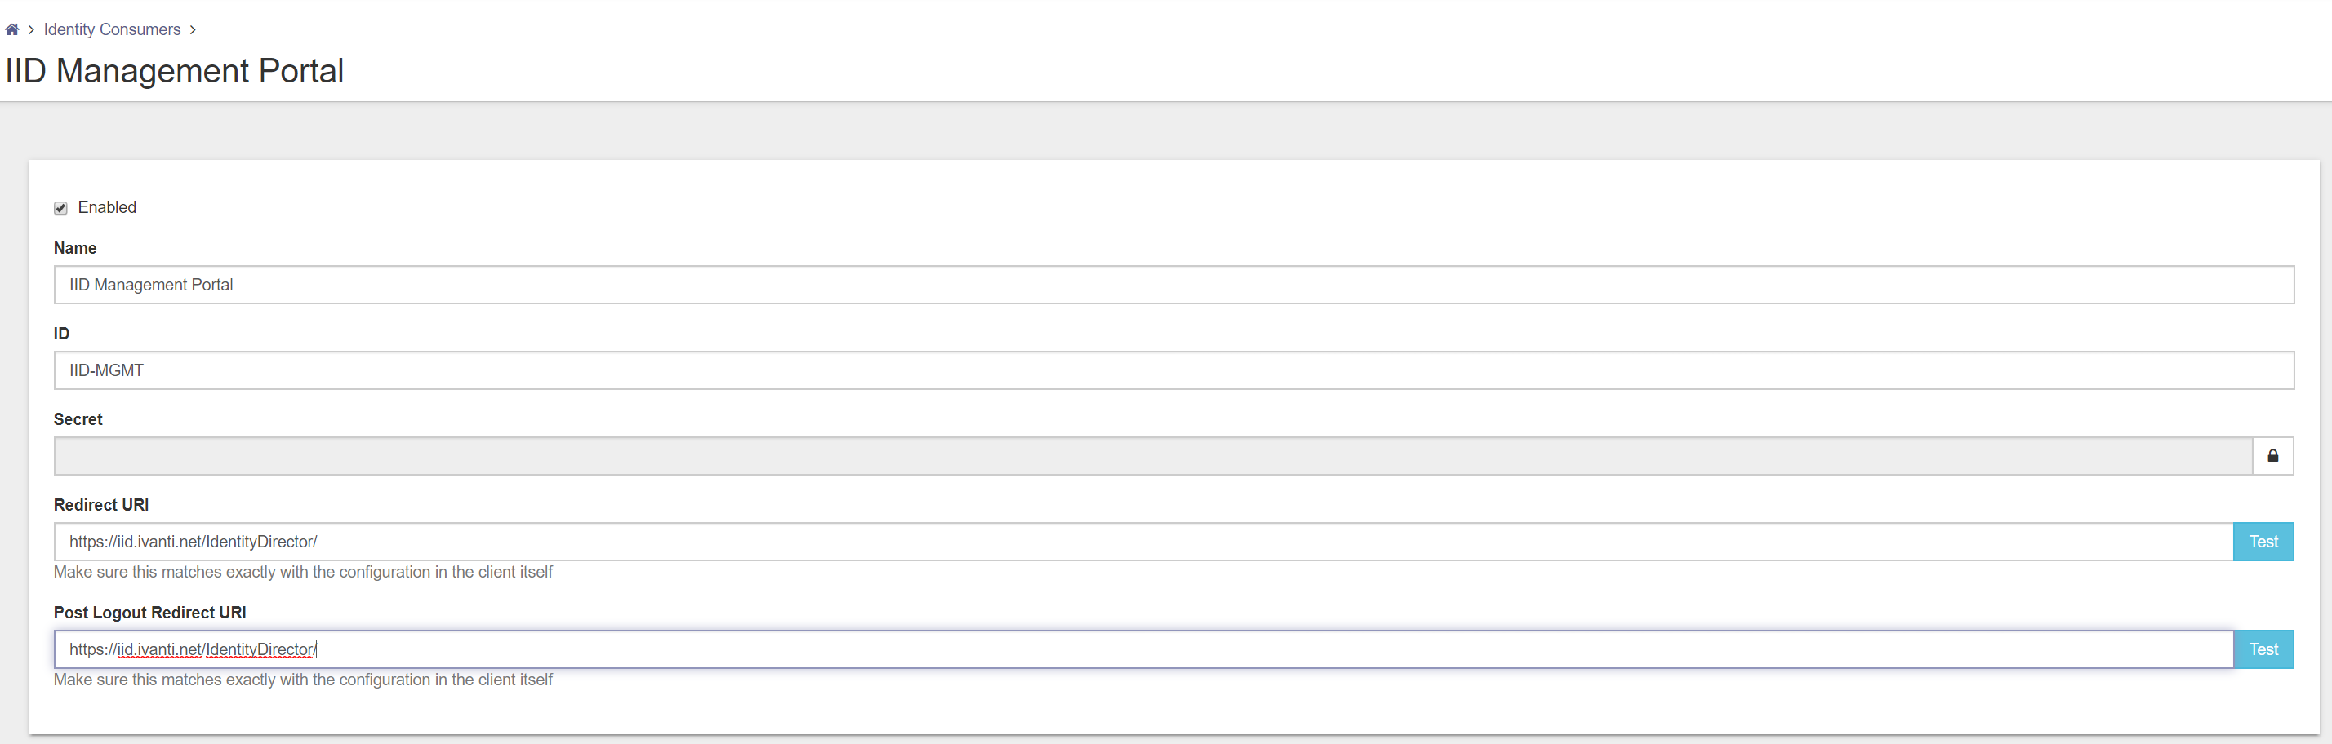
Task: Click the ID field containing IID-MGMT
Action: pos(1173,370)
